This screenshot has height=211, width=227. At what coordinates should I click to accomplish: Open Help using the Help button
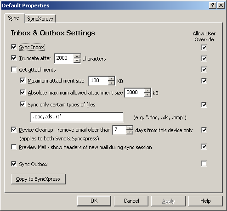coord(205,201)
